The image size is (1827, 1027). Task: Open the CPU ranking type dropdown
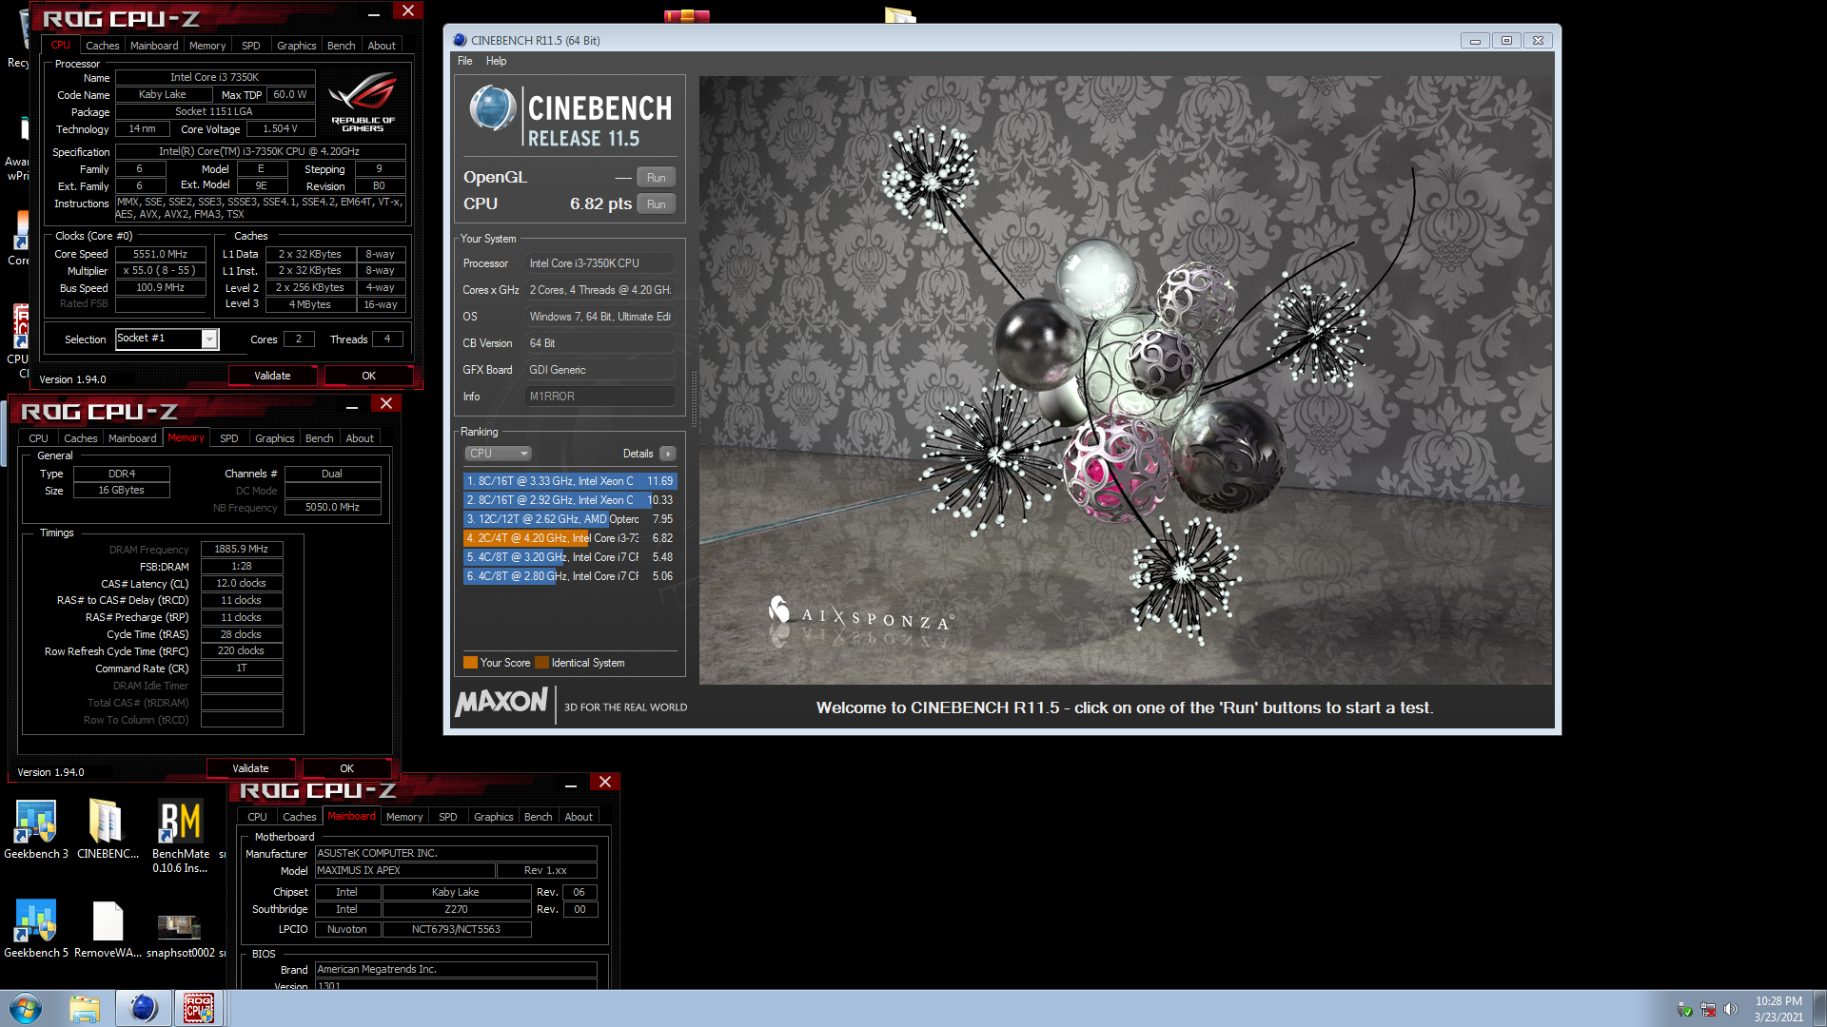[x=498, y=454]
